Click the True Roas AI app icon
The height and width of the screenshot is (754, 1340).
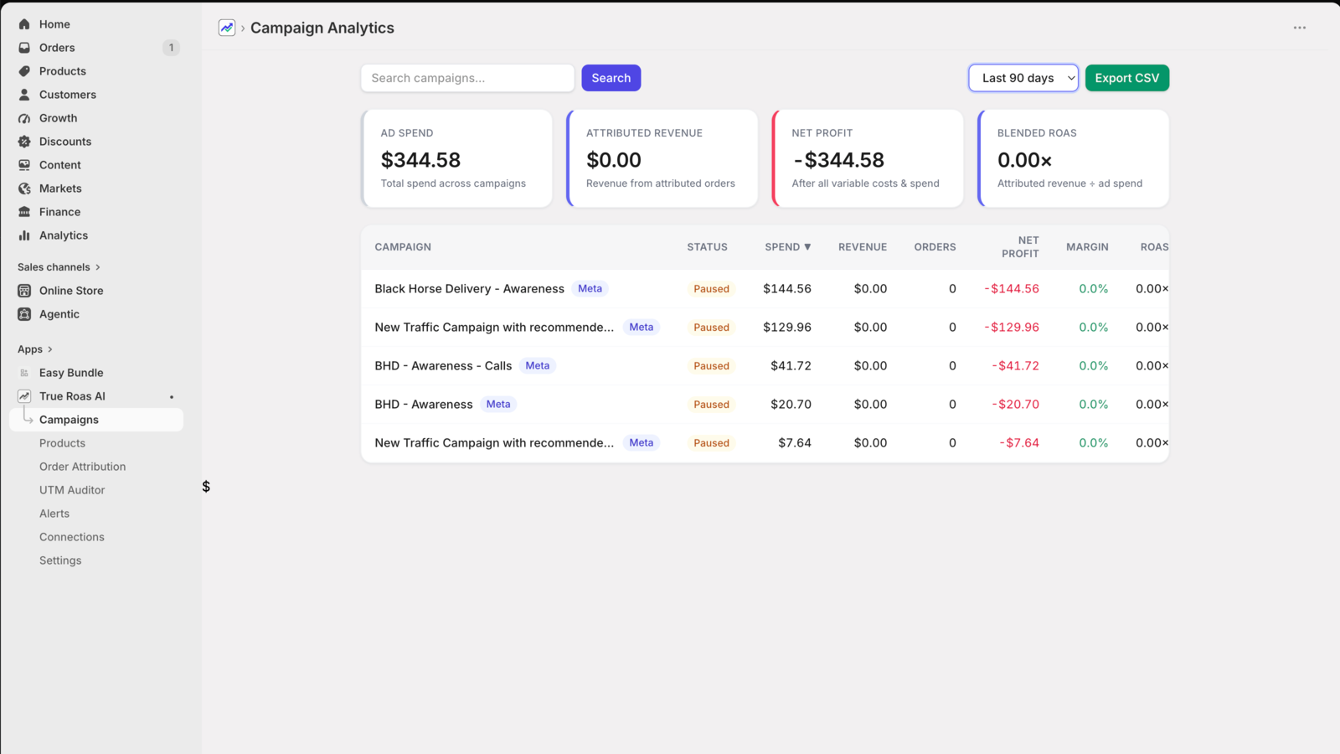tap(24, 396)
